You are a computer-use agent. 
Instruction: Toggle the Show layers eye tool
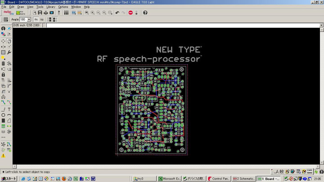coord(9,28)
